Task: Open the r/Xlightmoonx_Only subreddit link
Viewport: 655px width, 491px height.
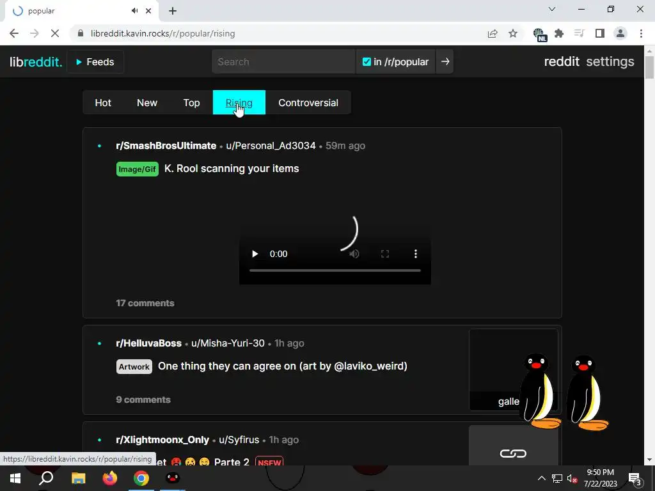Action: coord(162,440)
